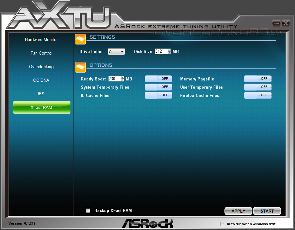
Task: Click the Version 0.1.217 text
Action: point(22,223)
